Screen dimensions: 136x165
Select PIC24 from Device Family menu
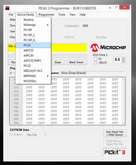[x=33, y=45]
